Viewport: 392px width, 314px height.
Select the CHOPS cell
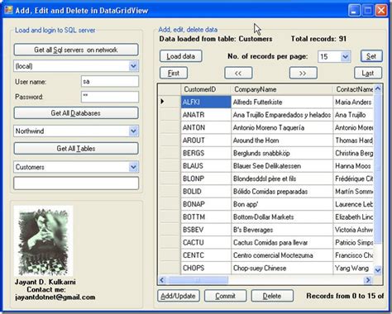coord(206,268)
